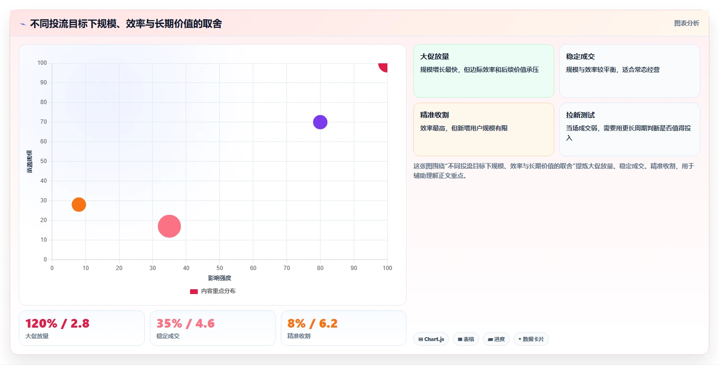Open the 大促放量 green card
Image resolution: width=719 pixels, height=365 pixels.
[x=483, y=71]
